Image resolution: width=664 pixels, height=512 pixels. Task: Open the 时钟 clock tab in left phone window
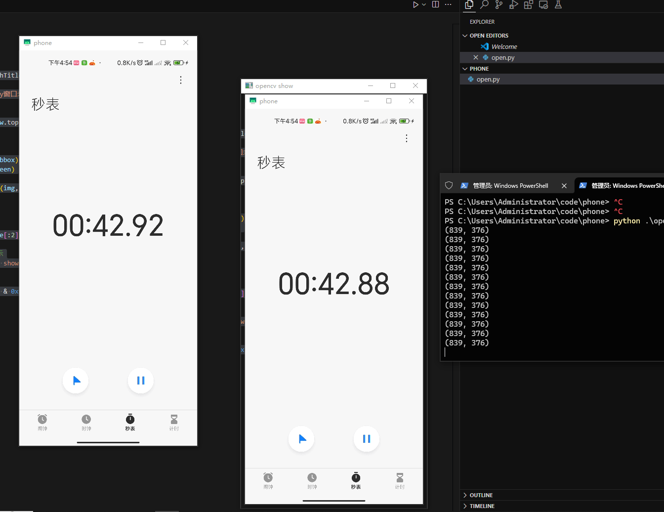pos(86,423)
